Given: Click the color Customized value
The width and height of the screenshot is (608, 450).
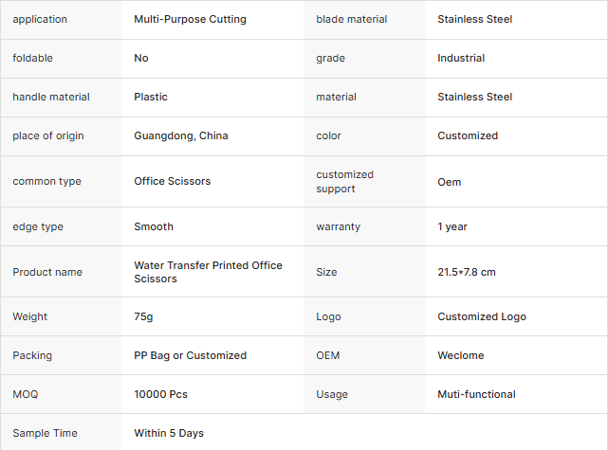Looking at the screenshot, I should pos(468,135).
